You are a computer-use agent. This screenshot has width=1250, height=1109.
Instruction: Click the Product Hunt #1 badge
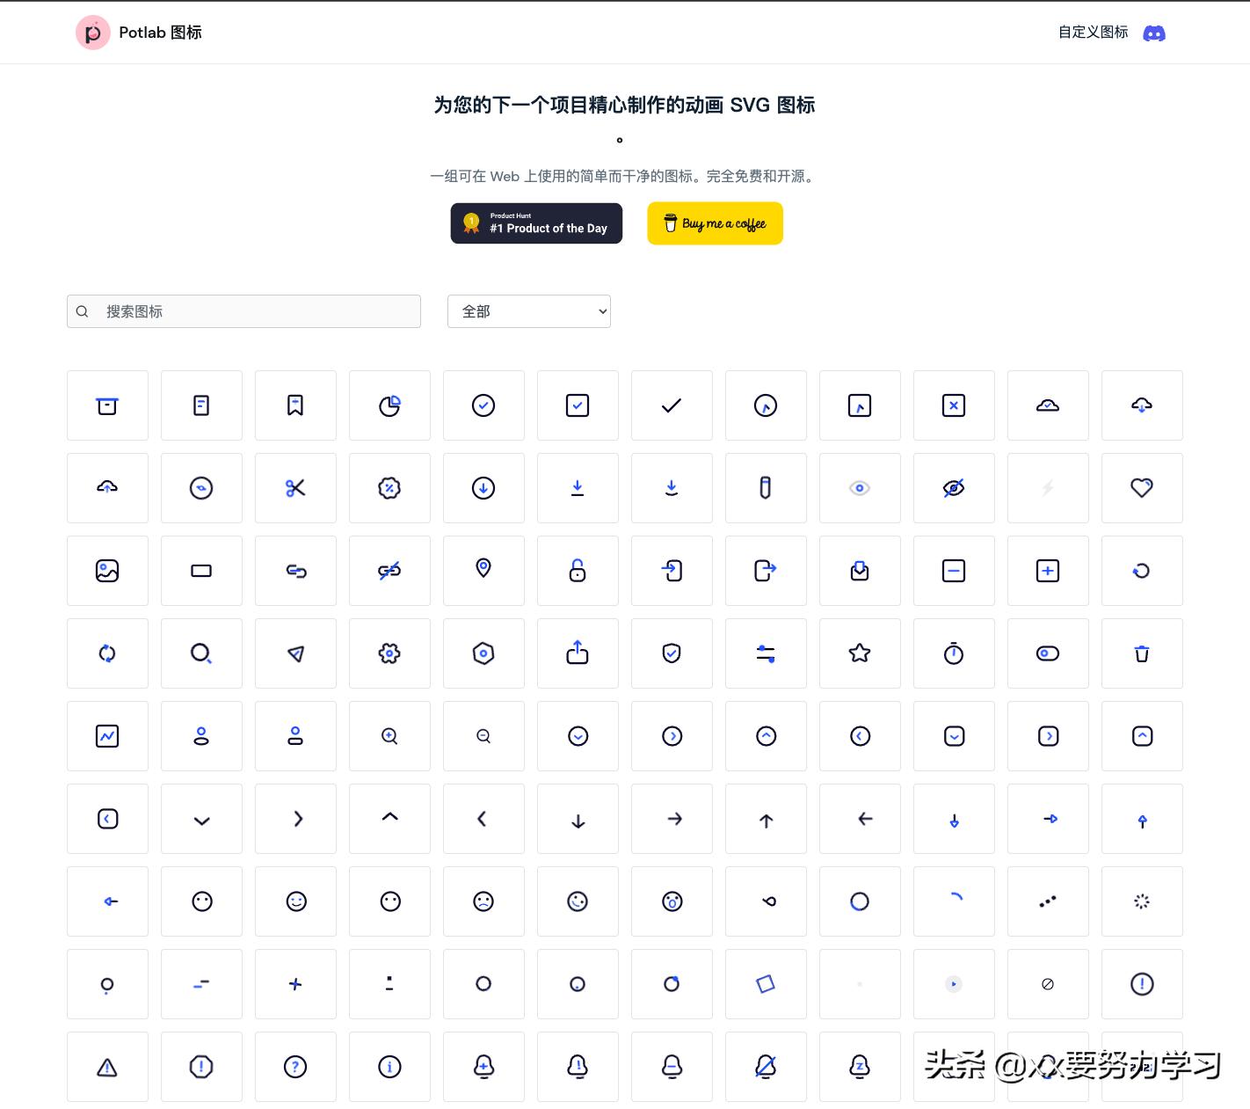click(536, 223)
